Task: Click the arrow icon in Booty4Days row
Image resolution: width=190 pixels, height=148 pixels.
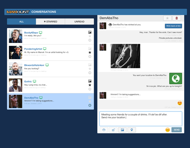Action: click(90, 40)
